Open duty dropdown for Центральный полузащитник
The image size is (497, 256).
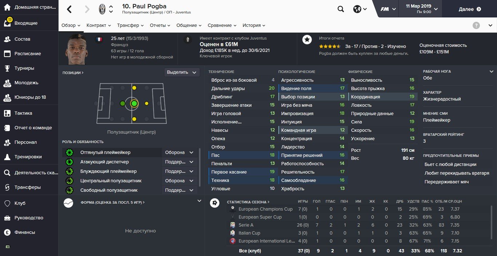pyautogui.click(x=180, y=181)
